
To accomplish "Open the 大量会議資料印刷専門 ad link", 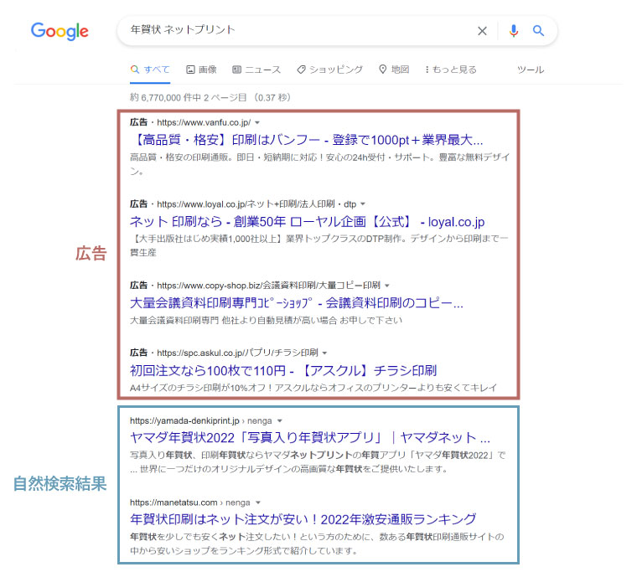I will (297, 303).
